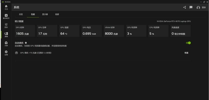This screenshot has width=209, height=100.
Task: Click the 恢复 restore button
Action: point(186,53)
